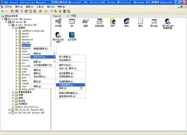
Task: Expand the 222.76.213.61 server node
Action: point(9,110)
